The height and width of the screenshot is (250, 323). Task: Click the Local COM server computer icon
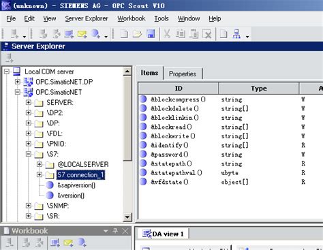[17, 72]
